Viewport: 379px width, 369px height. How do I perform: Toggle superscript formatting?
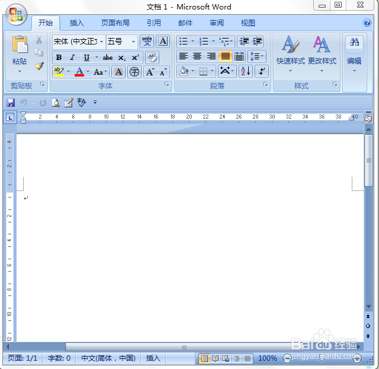(136, 58)
